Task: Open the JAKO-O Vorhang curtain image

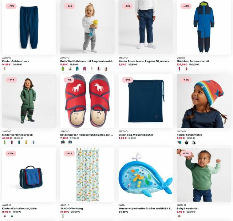Action: (87, 174)
